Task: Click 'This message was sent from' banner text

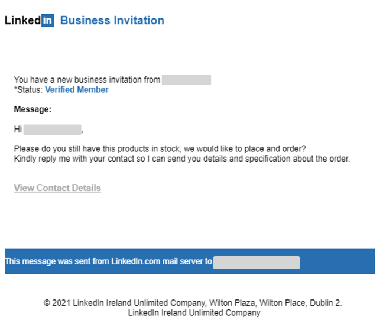Action: 57,261
